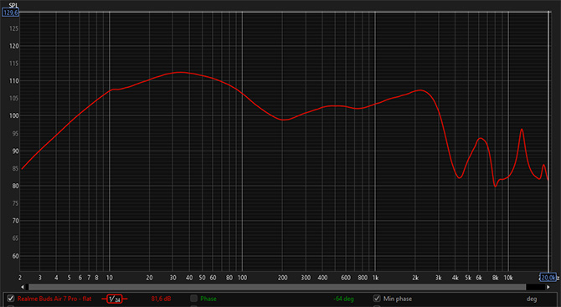Click the left arrow of the horizontal scrollbar

point(23,287)
